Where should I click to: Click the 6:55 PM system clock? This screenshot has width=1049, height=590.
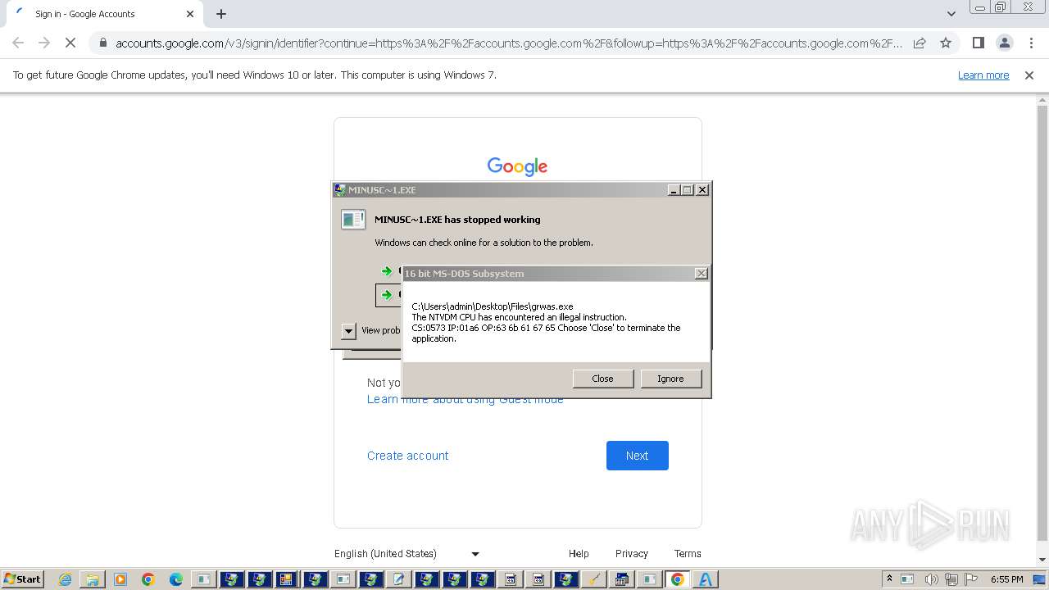click(1006, 579)
